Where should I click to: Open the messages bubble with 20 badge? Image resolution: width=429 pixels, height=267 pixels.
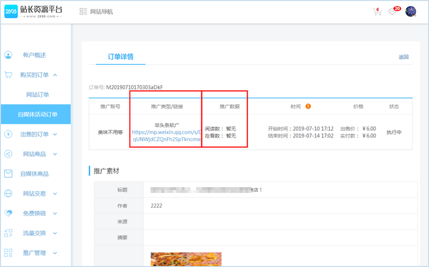[x=393, y=12]
